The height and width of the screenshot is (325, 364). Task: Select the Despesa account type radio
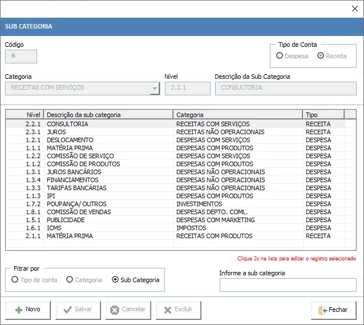pyautogui.click(x=280, y=56)
